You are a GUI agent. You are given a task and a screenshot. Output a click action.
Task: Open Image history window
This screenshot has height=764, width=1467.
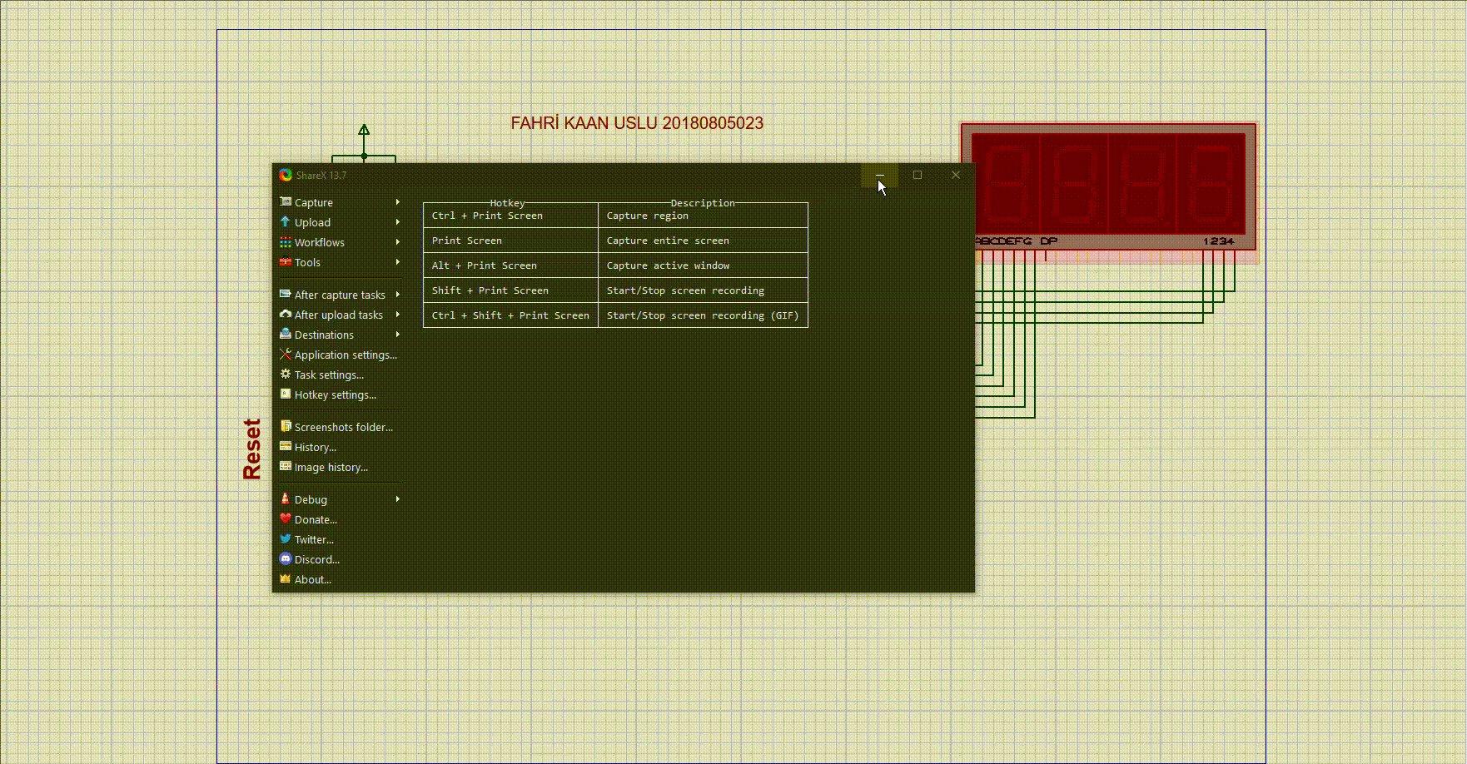coord(340,467)
